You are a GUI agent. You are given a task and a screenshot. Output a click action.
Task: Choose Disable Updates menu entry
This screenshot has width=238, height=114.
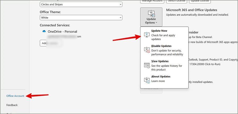(x=164, y=50)
